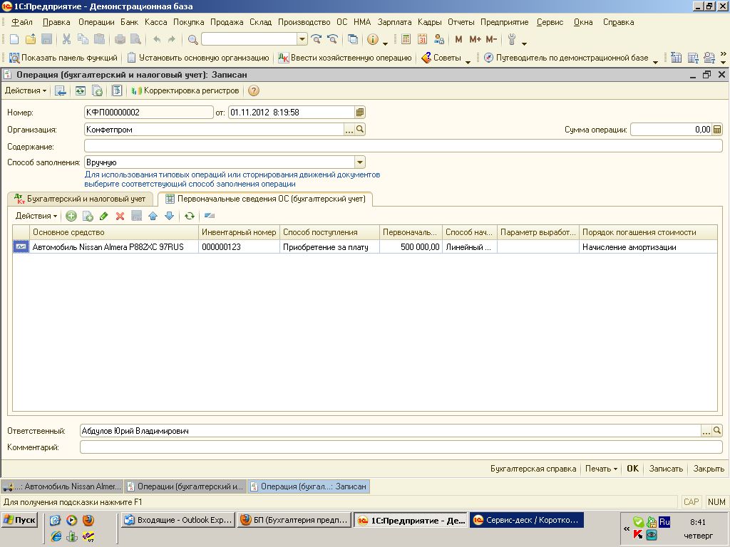Delete the selected table row (red X)

pyautogui.click(x=120, y=216)
